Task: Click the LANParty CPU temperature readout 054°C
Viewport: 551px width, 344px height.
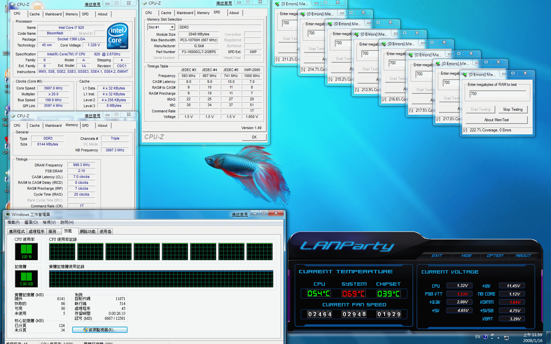Action: pos(319,294)
